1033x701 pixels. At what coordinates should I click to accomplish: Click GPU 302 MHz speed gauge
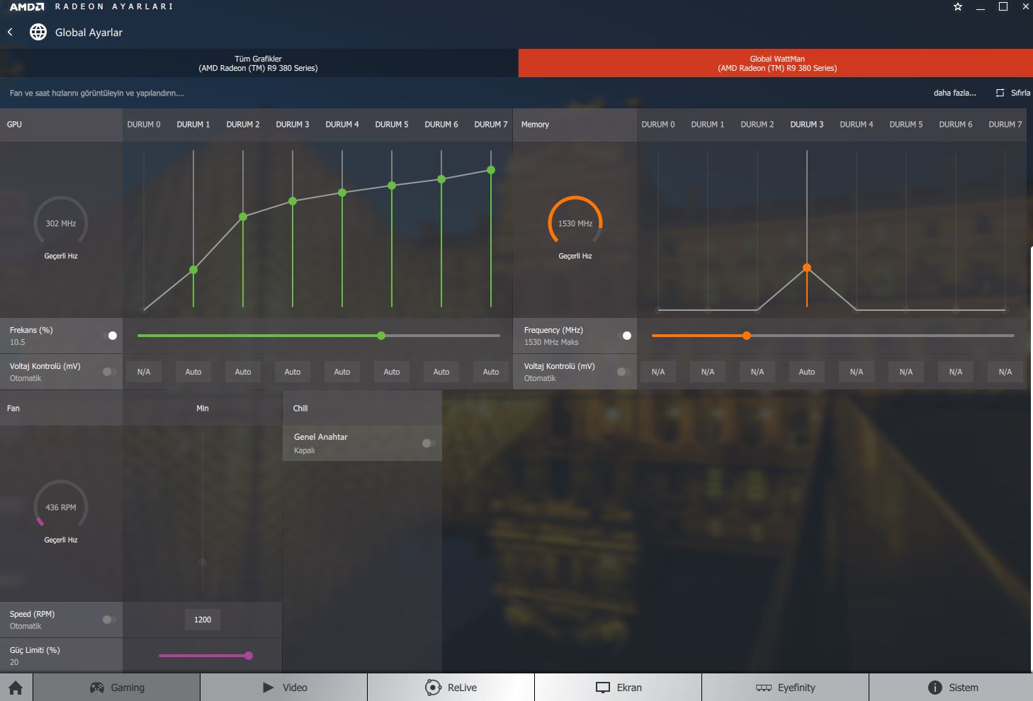click(61, 222)
